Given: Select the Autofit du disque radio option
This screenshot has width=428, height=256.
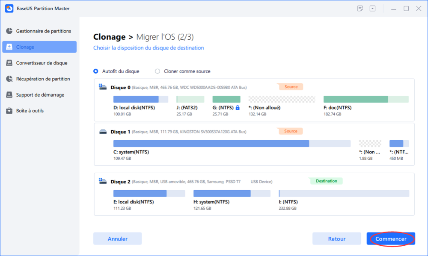Looking at the screenshot, I should (96, 71).
